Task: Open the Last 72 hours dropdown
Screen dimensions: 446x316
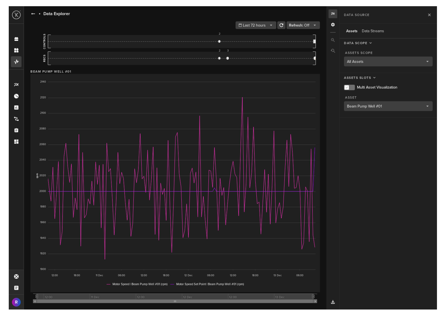Action: coord(255,25)
